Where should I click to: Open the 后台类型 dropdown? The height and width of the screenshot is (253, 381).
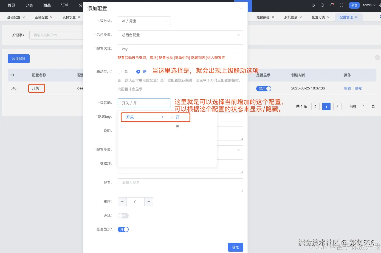click(x=180, y=35)
